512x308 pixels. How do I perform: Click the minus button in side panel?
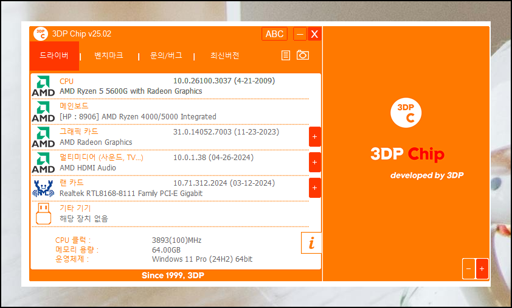click(469, 269)
